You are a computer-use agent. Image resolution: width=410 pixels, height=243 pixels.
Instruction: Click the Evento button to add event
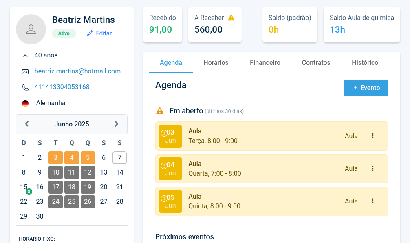click(366, 88)
